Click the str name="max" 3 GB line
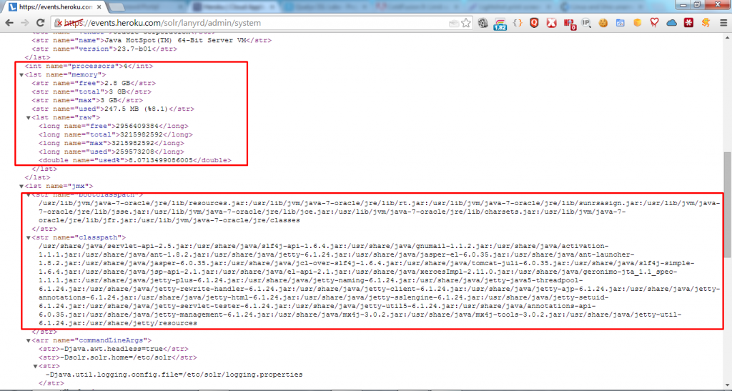Image resolution: width=732 pixels, height=391 pixels. click(x=87, y=100)
